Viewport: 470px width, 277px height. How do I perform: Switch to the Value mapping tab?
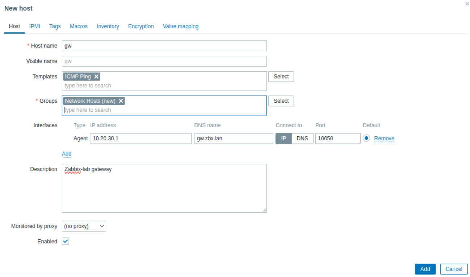click(181, 26)
